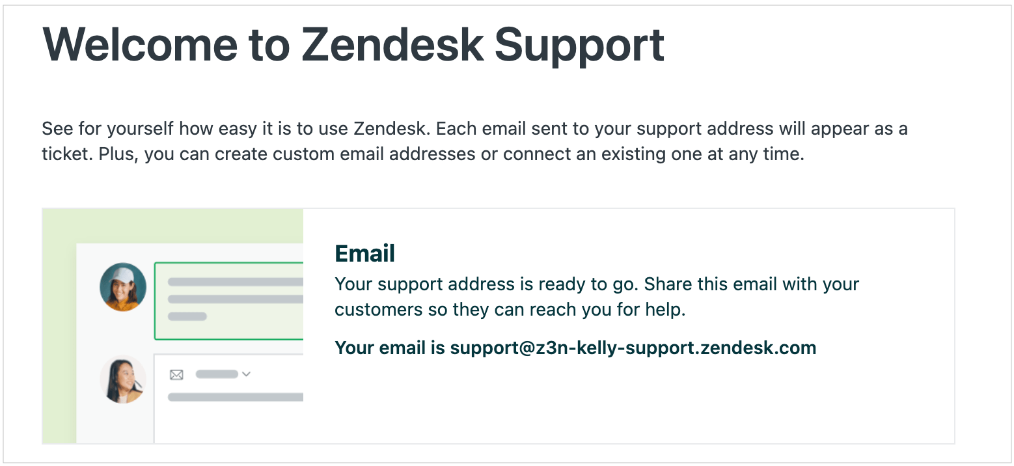Click the 'Your email is' label text
Viewport: 1014px width, 466px height.
389,348
